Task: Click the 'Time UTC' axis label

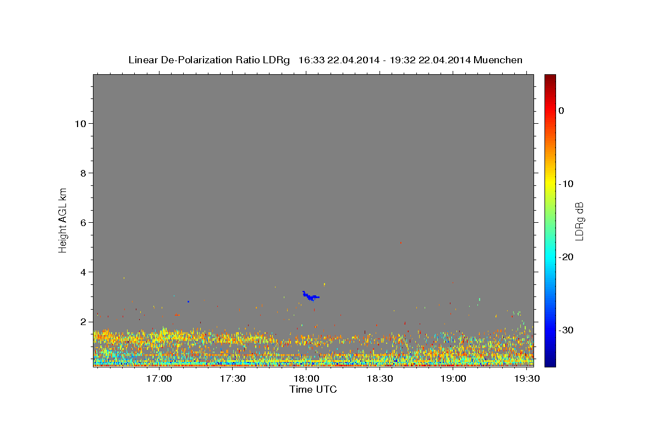Action: (313, 389)
